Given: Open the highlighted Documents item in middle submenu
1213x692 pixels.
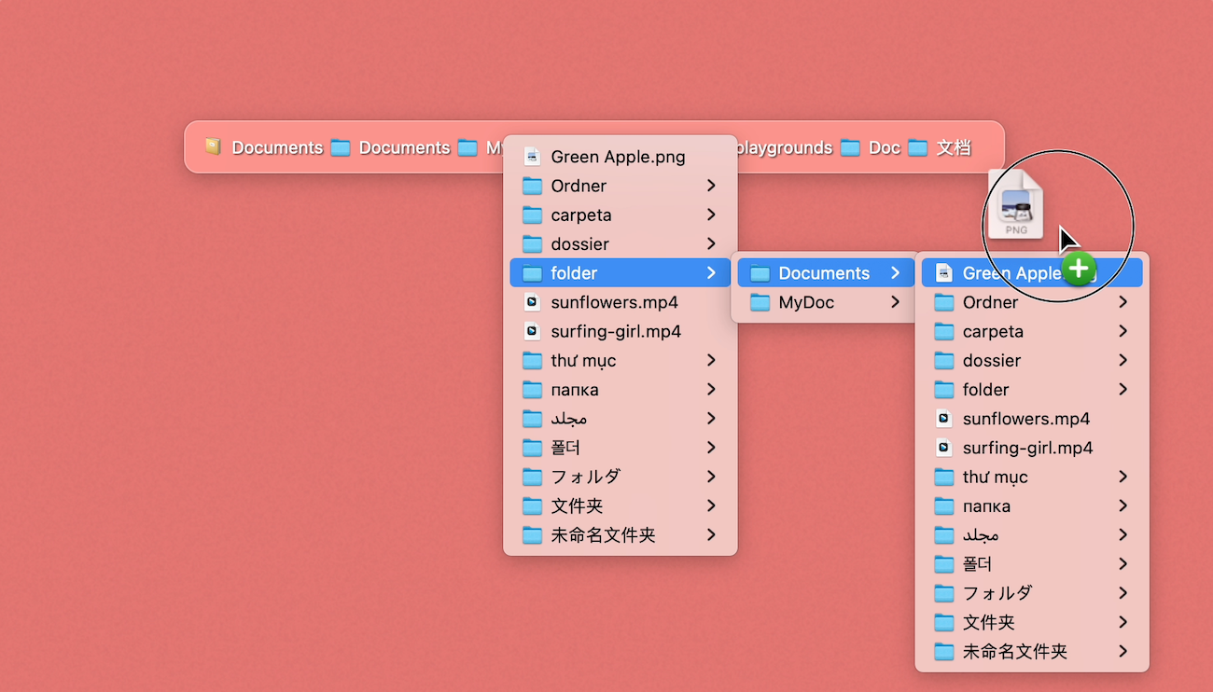Looking at the screenshot, I should coord(823,273).
